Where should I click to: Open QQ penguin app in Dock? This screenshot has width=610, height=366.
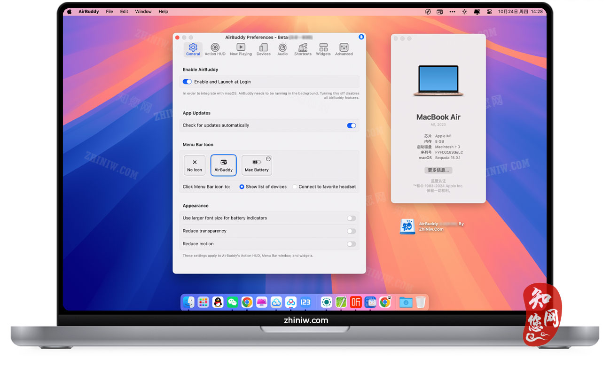pos(218,302)
